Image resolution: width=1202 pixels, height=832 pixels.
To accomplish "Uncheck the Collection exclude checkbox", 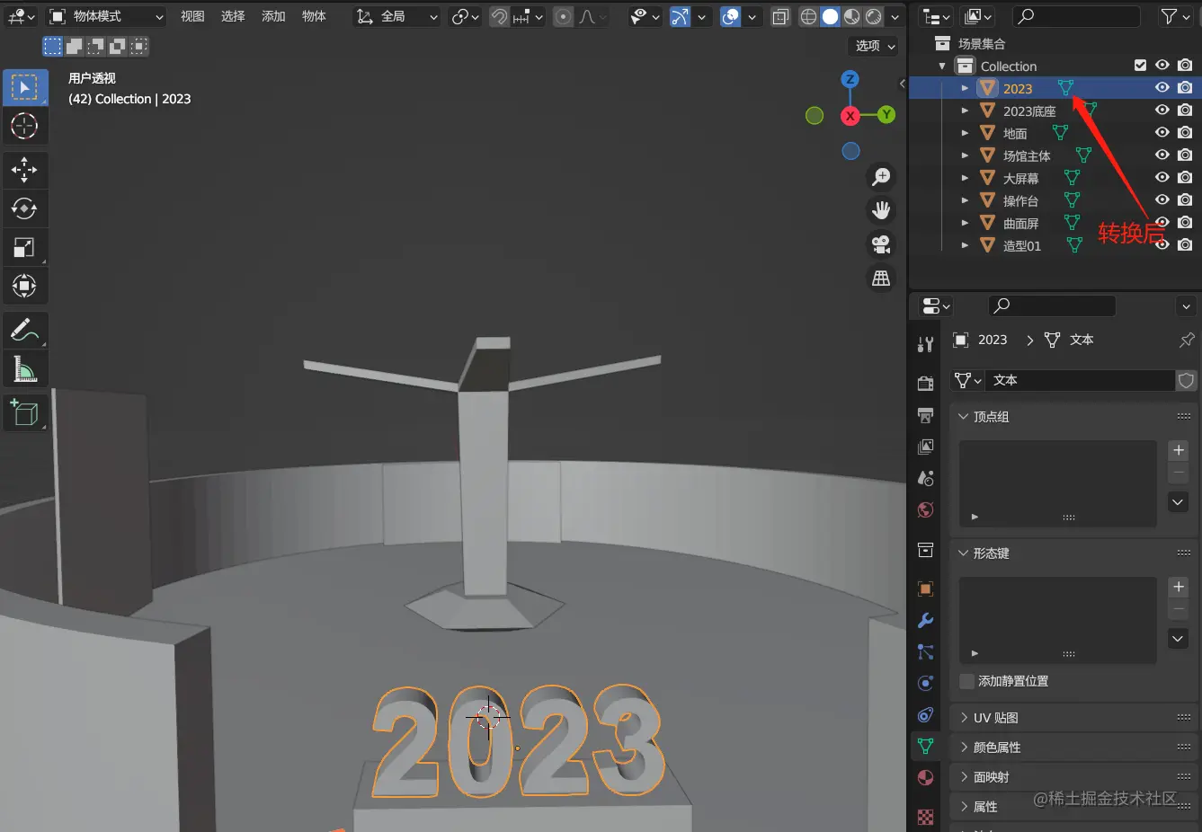I will coord(1140,66).
